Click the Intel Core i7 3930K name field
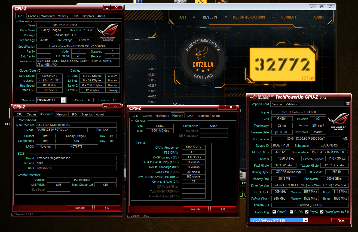 pyautogui.click(x=65, y=25)
